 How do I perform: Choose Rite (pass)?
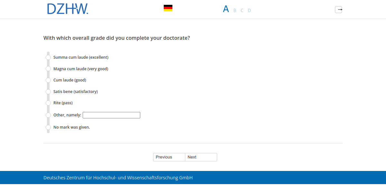click(48, 103)
